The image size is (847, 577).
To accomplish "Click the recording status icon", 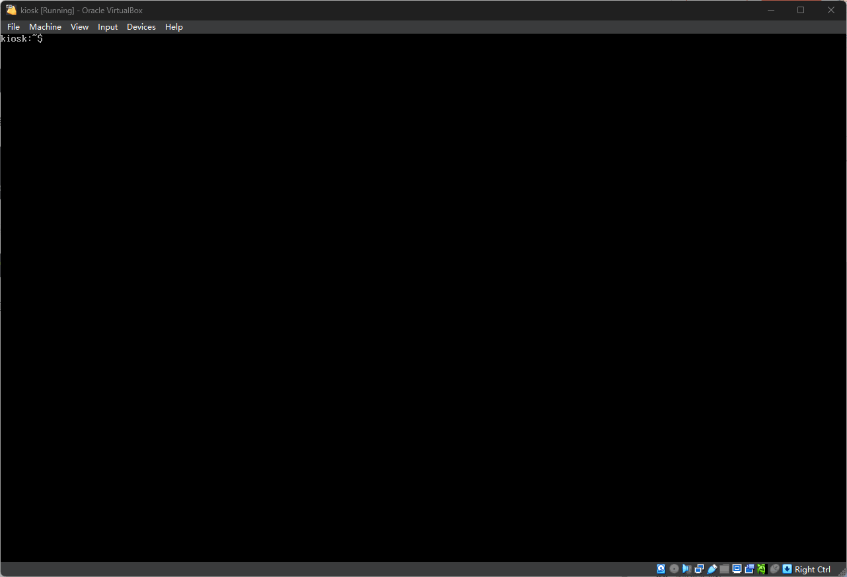I will pyautogui.click(x=749, y=569).
